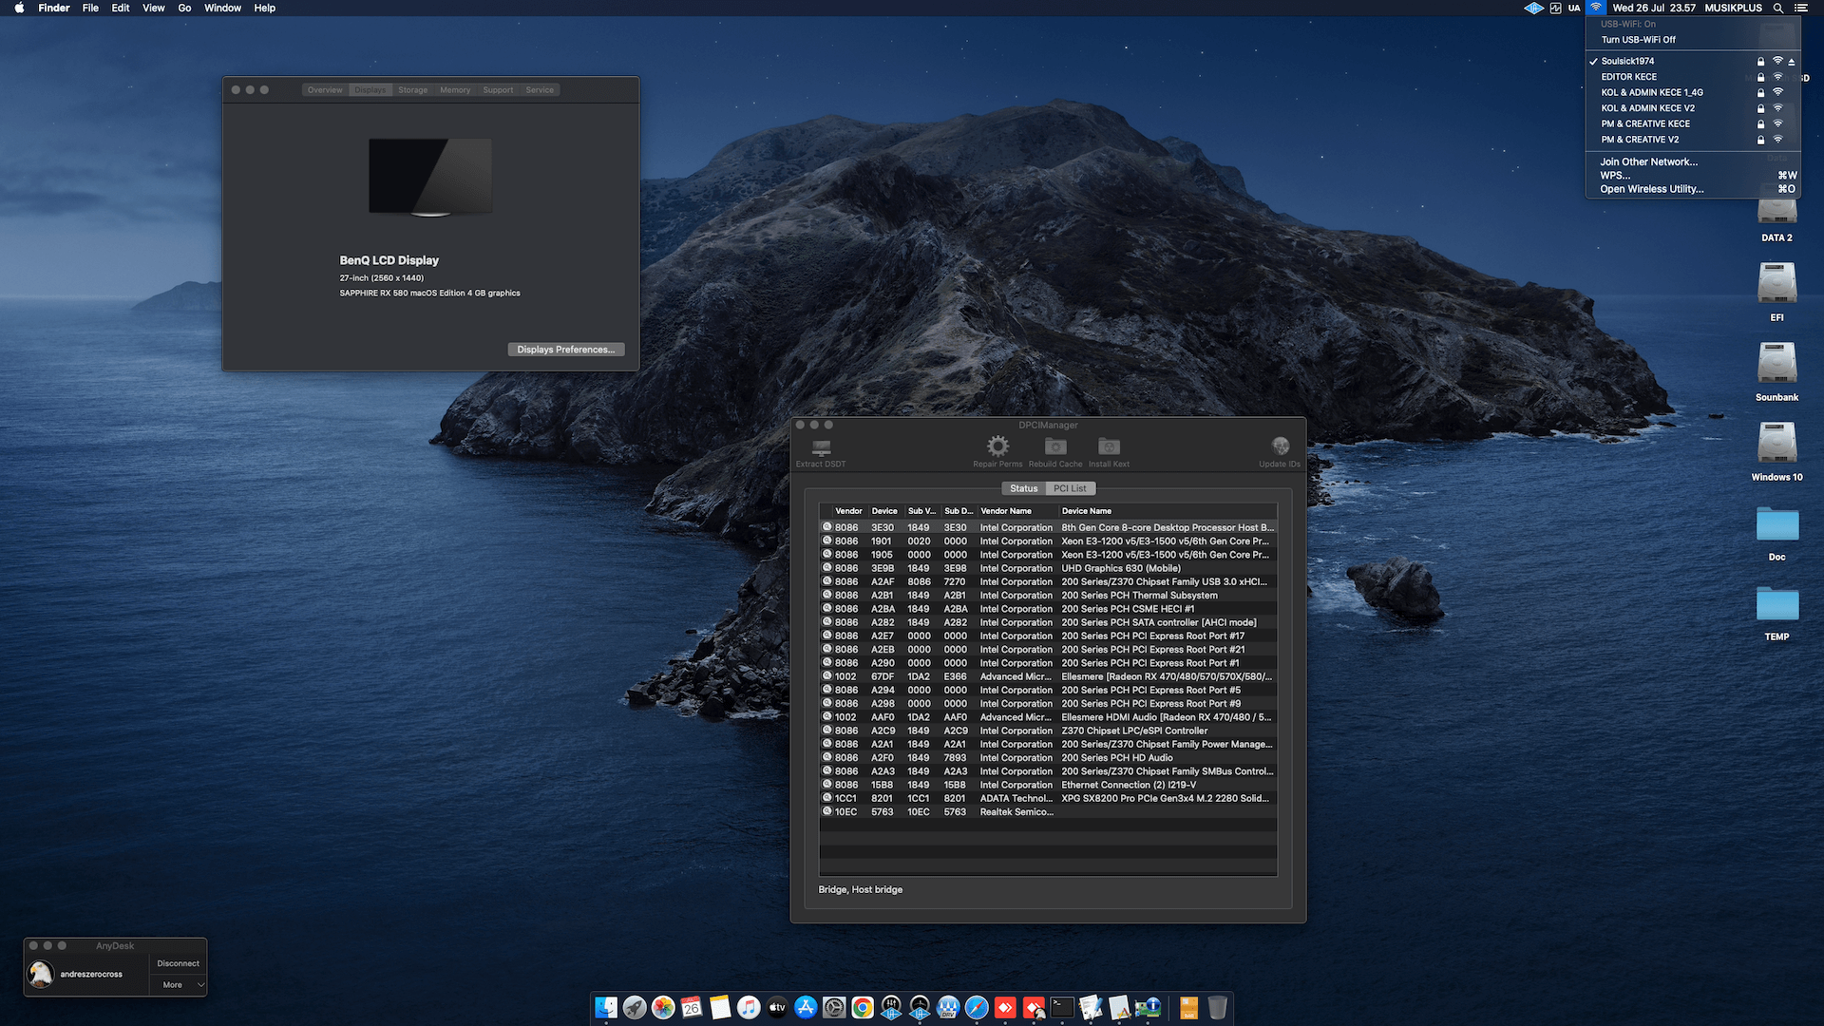Select the Sounbank drive on desktop
This screenshot has height=1026, width=1824.
click(x=1776, y=370)
